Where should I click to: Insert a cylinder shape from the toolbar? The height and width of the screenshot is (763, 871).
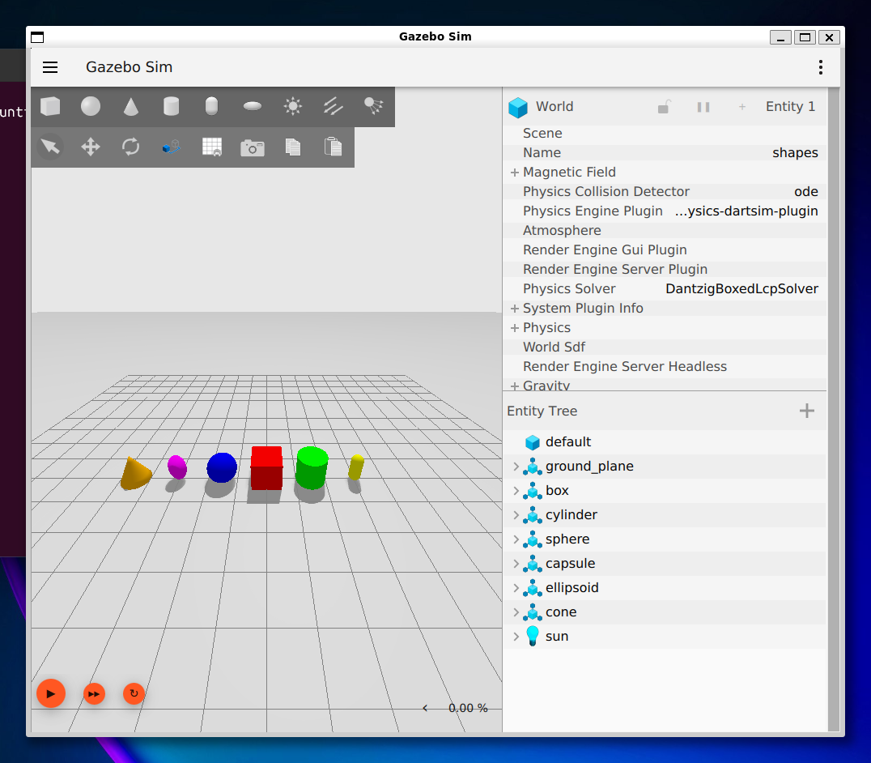coord(171,106)
